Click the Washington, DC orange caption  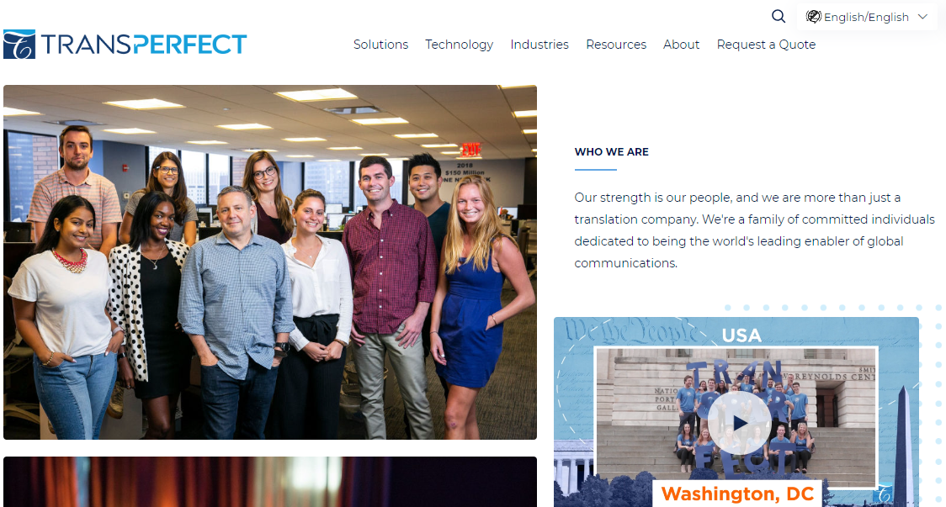click(x=738, y=494)
